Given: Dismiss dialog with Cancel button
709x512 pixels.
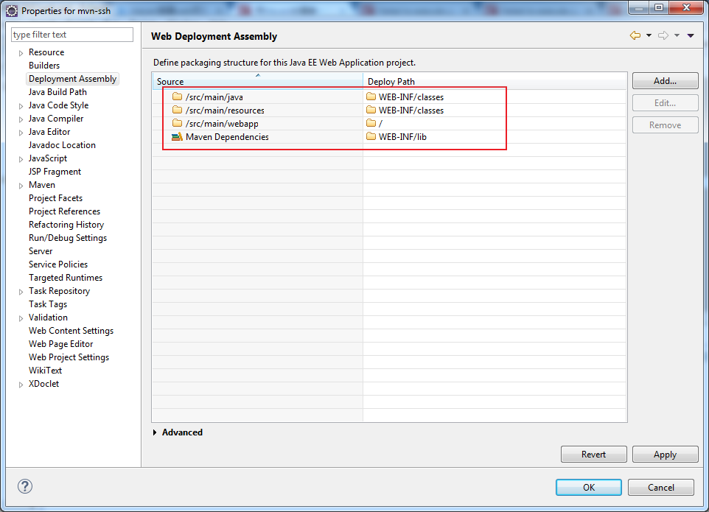Looking at the screenshot, I should coord(660,487).
